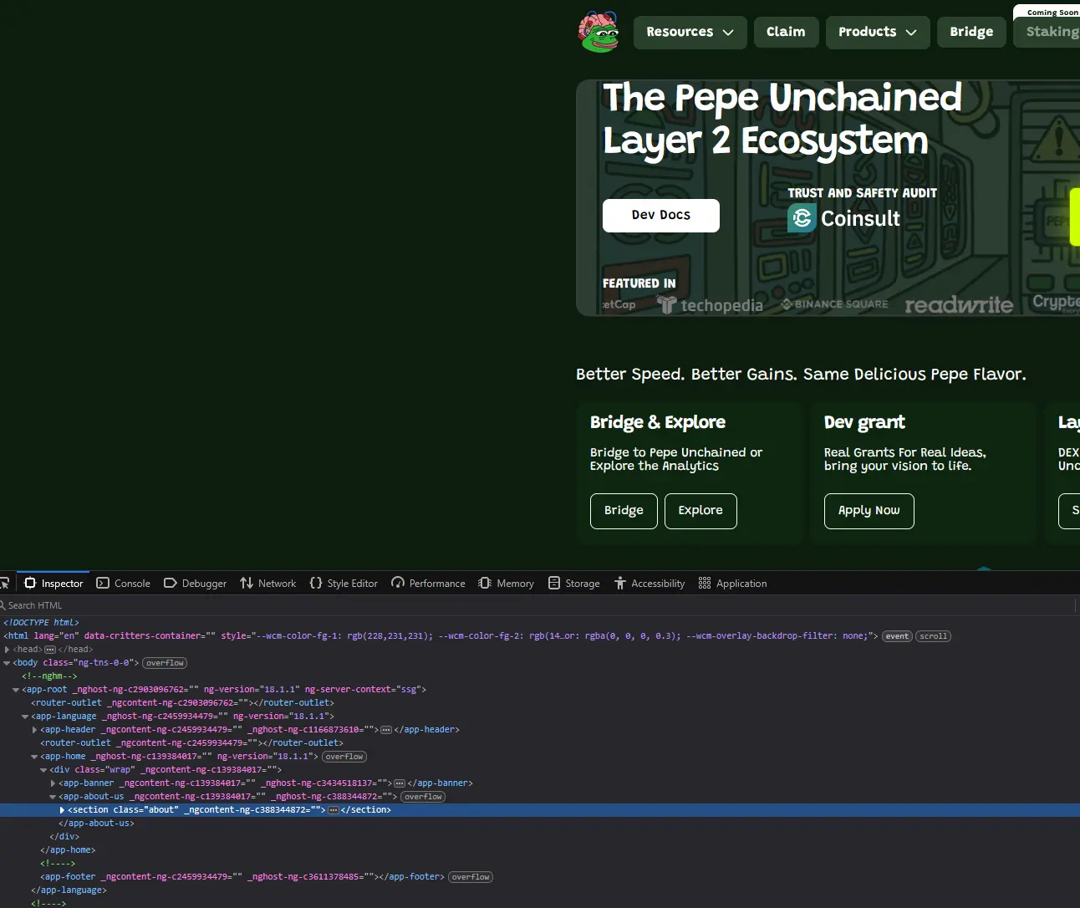Toggle the scroll badge on the html element
Screen dimensions: 1080x908
pyautogui.click(x=933, y=636)
